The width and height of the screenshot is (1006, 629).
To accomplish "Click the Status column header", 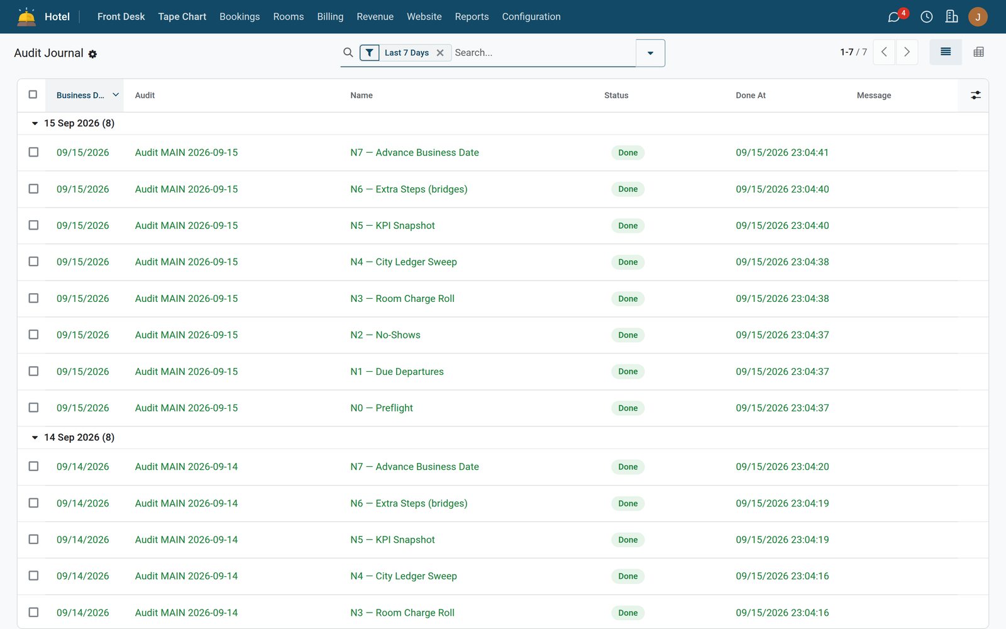I will pos(616,96).
